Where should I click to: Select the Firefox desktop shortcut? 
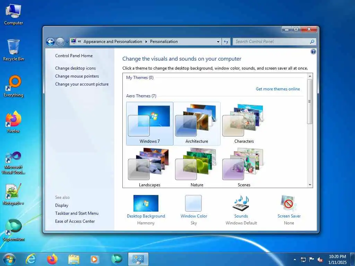click(14, 122)
